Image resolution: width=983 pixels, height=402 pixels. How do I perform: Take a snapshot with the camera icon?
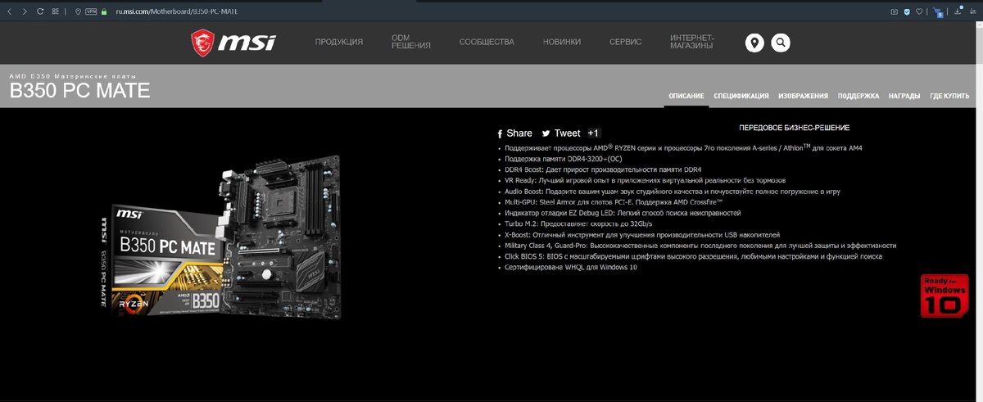pyautogui.click(x=895, y=12)
